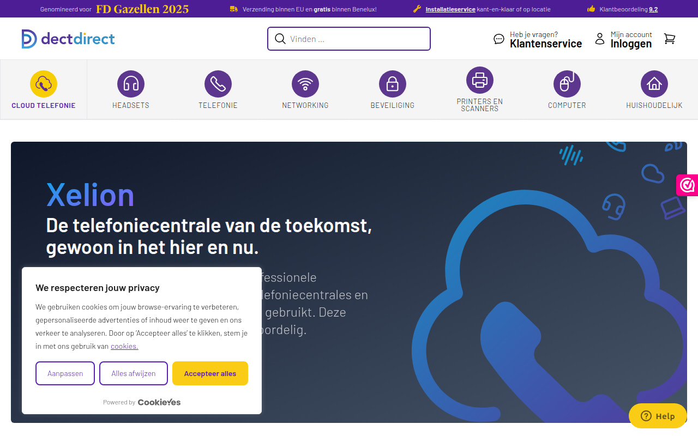This screenshot has height=436, width=698.
Task: Reject cookies via Alles afwijzen
Action: point(134,373)
